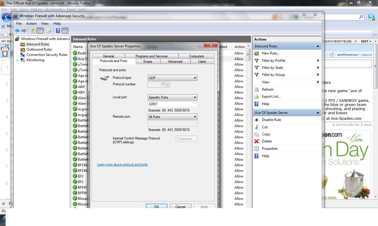Select Inbound Rules in the console tree
The height and width of the screenshot is (226, 378).
point(38,44)
